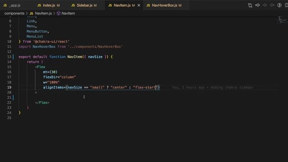The height and width of the screenshot is (162, 288).
Task: Click the "flex-start" string
Action: 145,87
